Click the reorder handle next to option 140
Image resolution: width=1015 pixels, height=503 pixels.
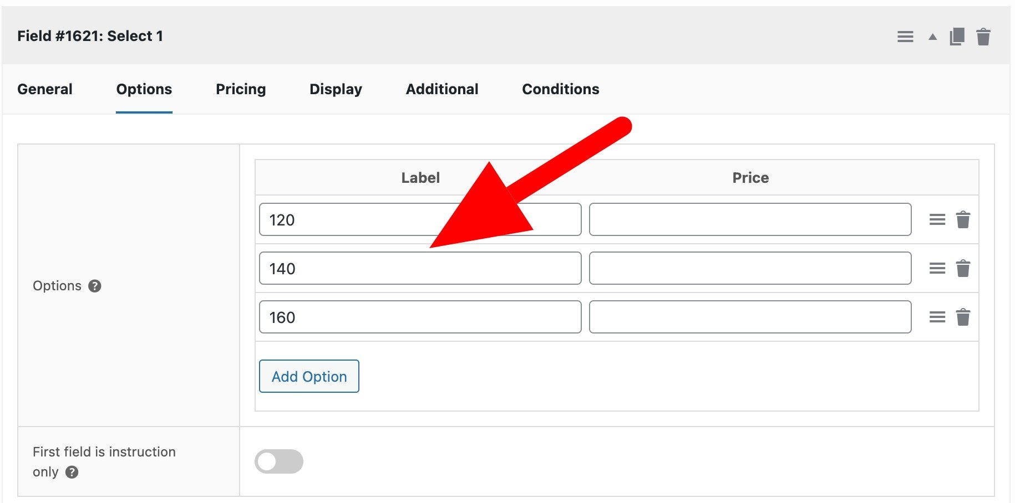pos(937,268)
